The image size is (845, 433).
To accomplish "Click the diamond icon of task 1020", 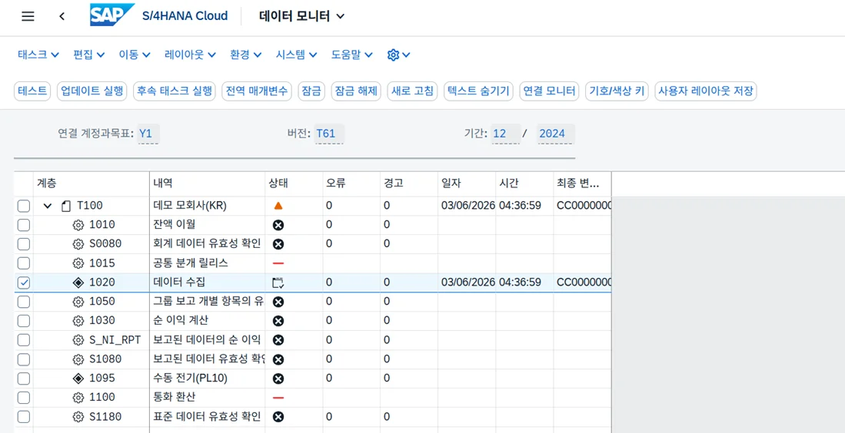I will click(x=78, y=283).
